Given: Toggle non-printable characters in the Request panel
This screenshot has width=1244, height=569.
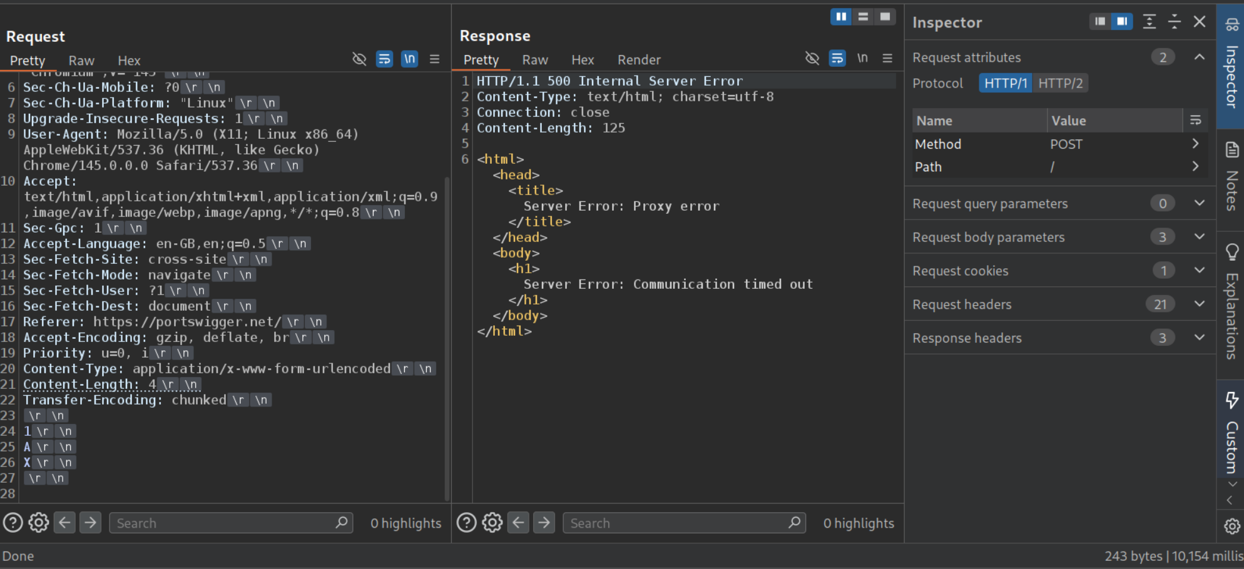Looking at the screenshot, I should [409, 59].
